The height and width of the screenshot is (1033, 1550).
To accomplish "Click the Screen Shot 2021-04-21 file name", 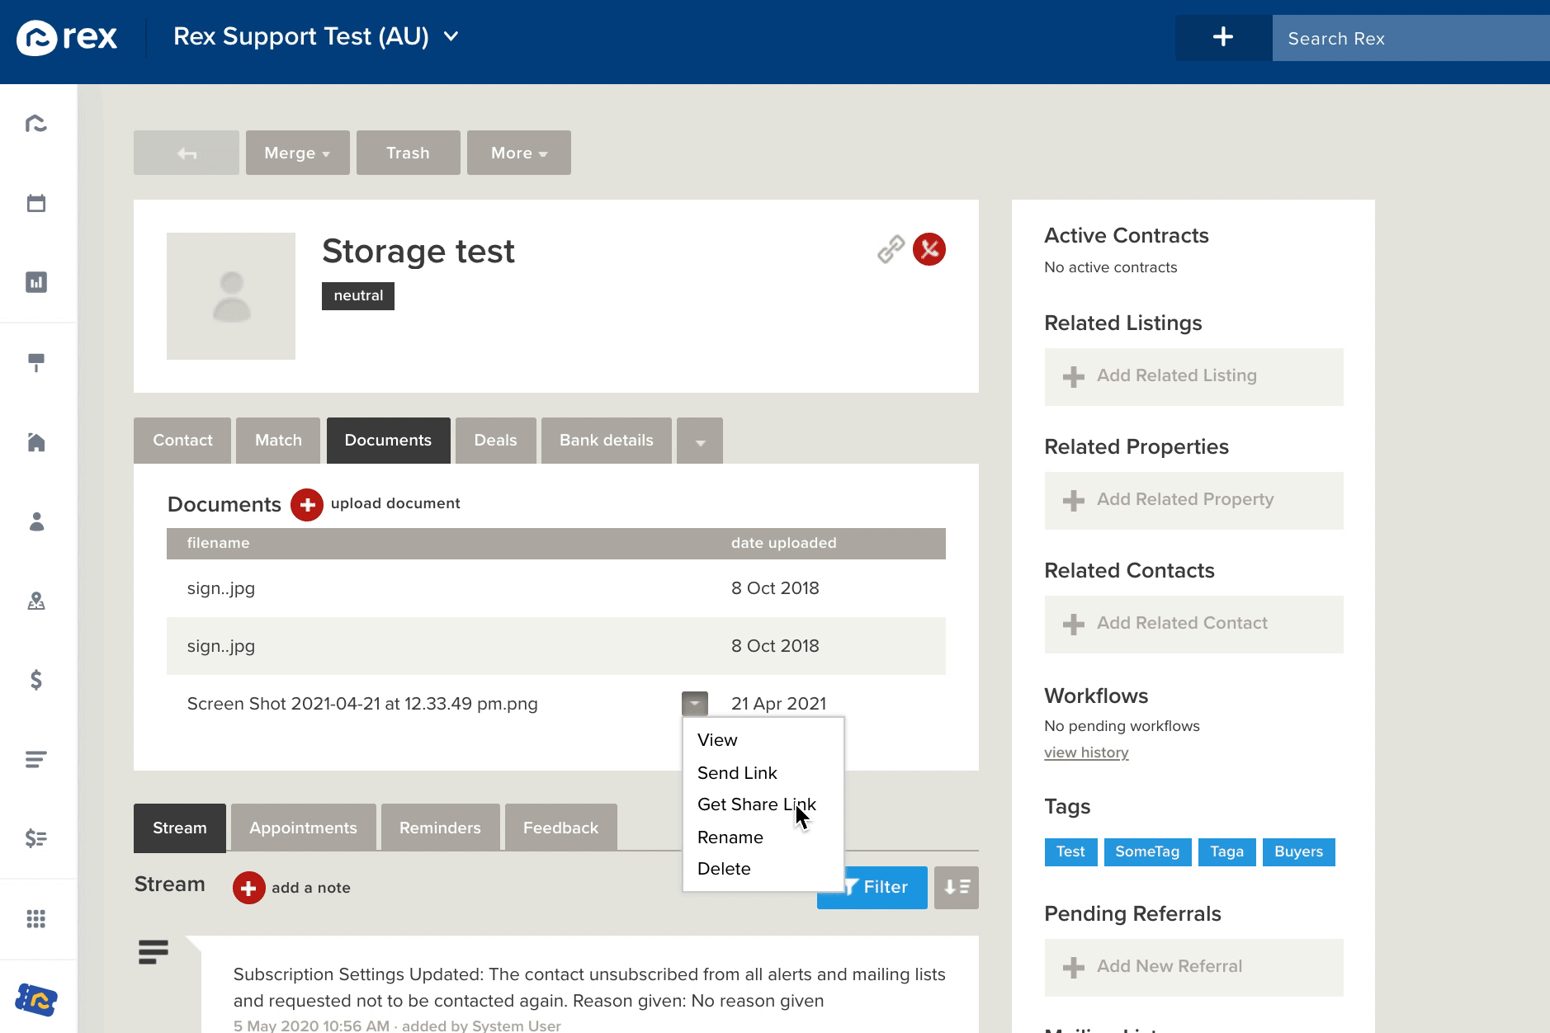I will click(x=362, y=704).
